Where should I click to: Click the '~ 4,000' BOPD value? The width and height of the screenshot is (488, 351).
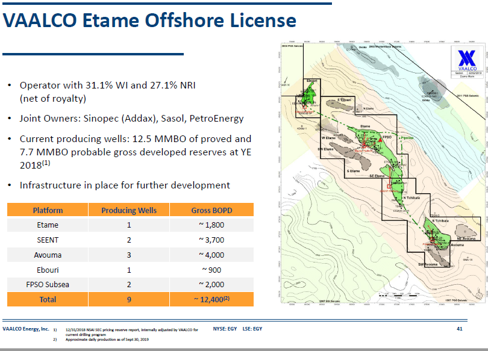pos(211,255)
